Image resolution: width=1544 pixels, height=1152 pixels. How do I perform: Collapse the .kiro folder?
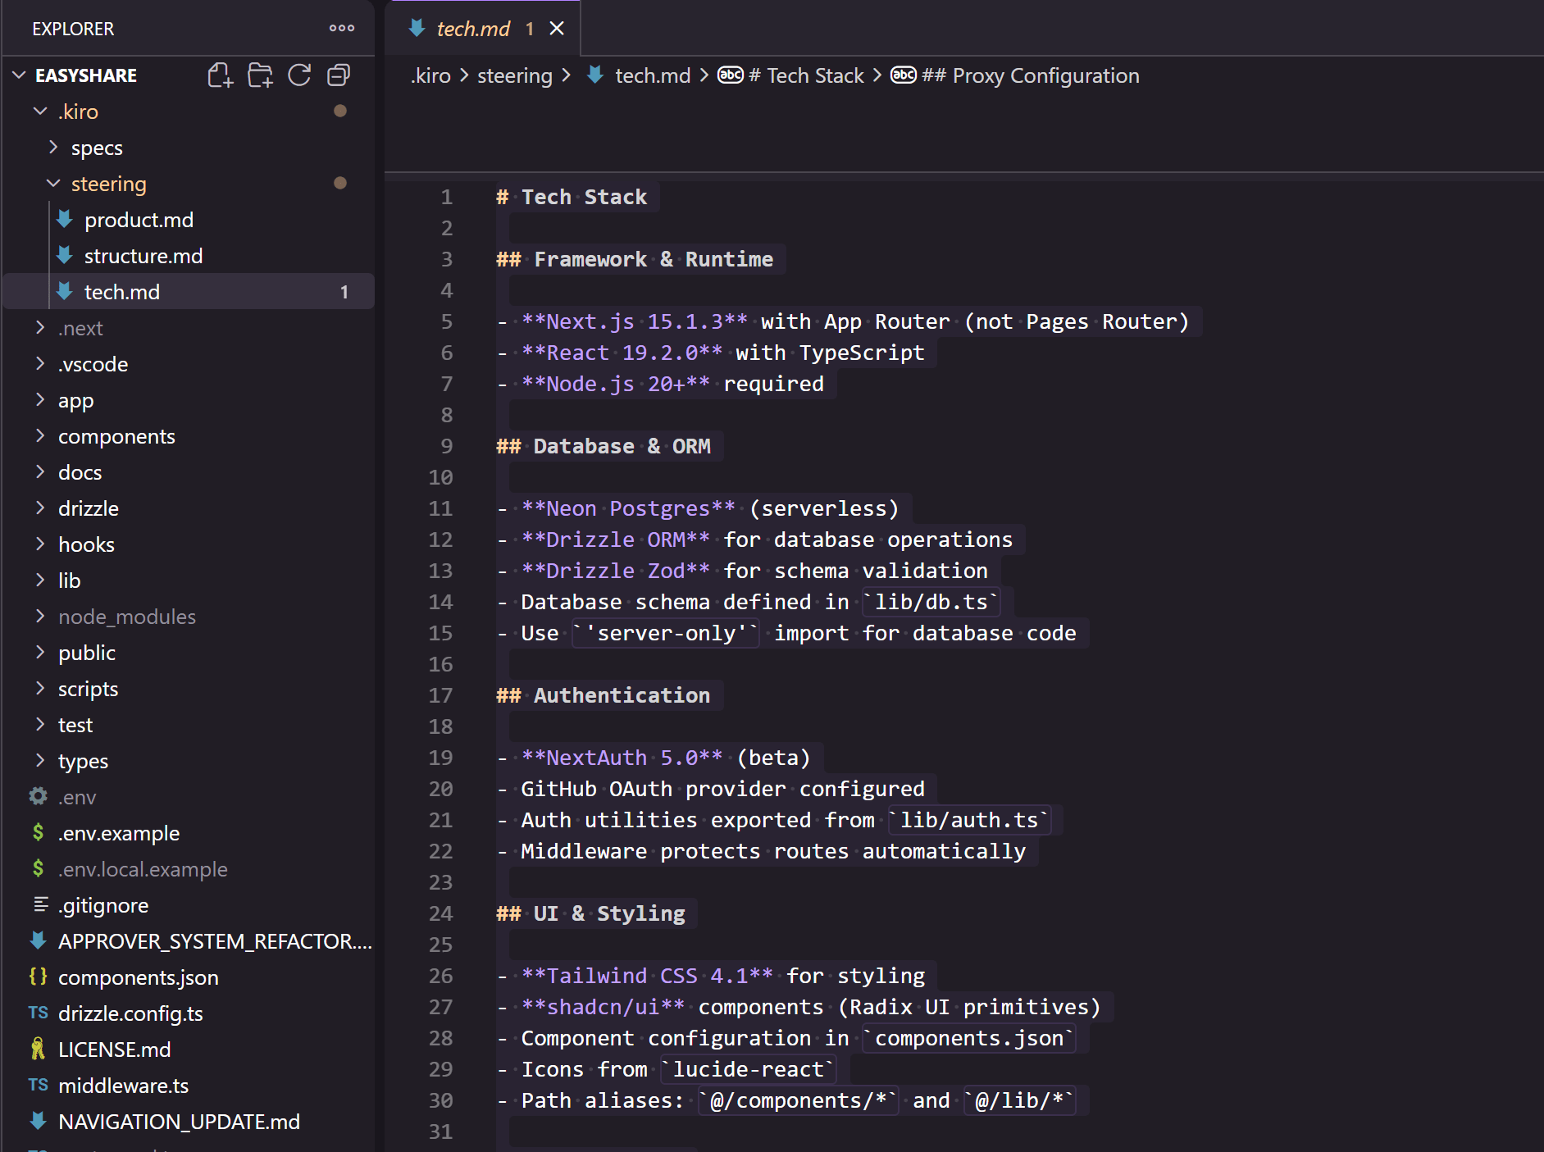click(x=39, y=111)
